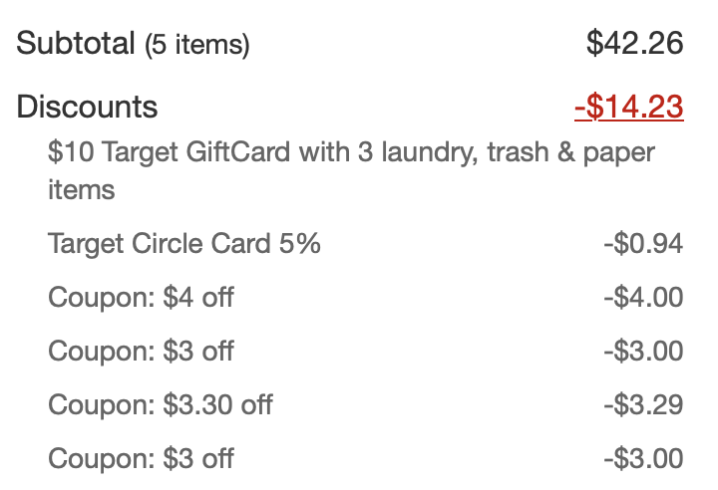Click the Discounts heading
The image size is (718, 490).
[x=87, y=107]
